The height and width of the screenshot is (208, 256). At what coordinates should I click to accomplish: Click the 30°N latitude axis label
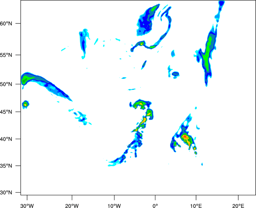click(6, 193)
